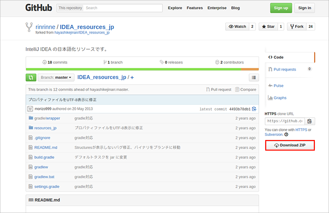Open the This repository search scope
This screenshot has height=213, width=329.
(70, 8)
